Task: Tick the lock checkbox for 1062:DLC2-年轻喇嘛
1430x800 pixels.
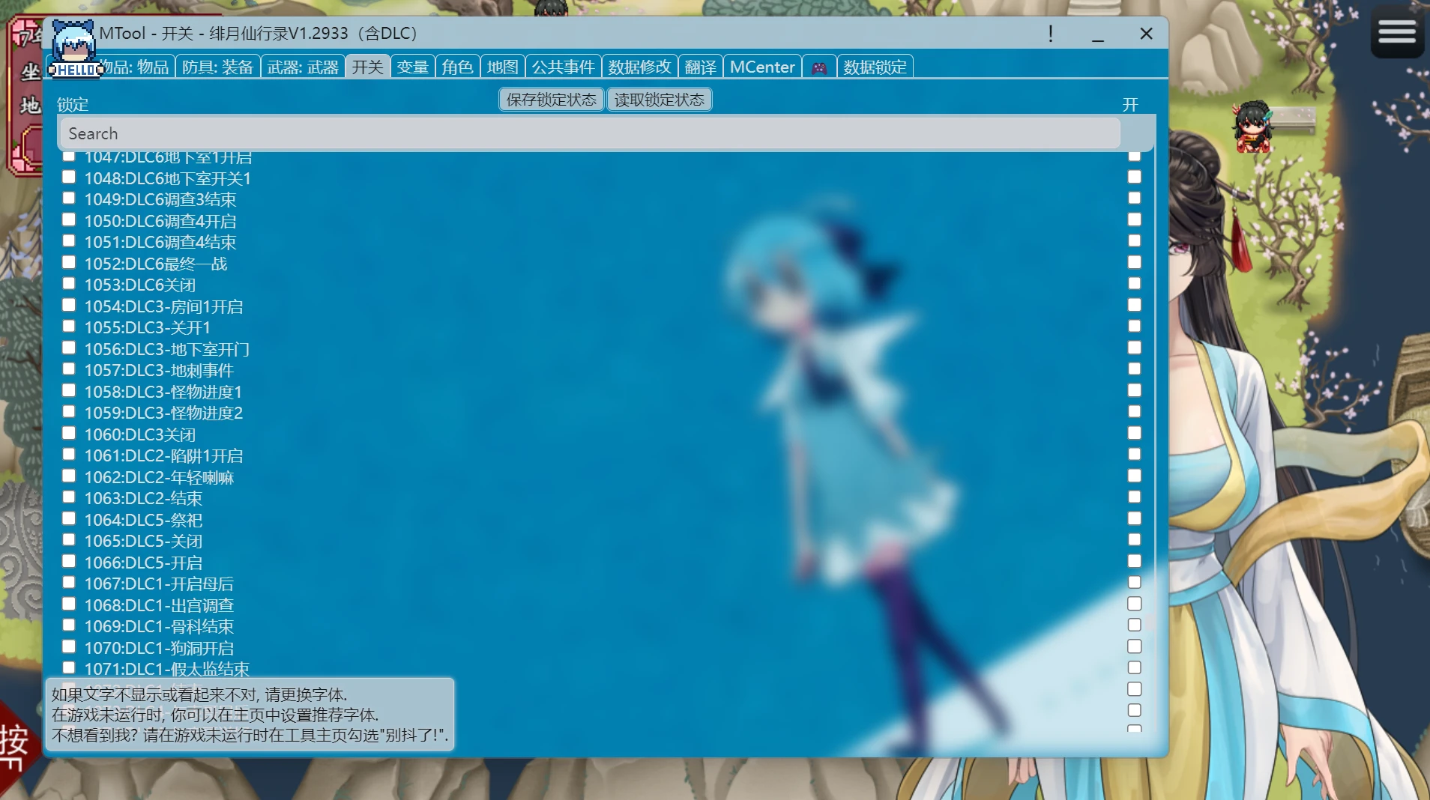Action: pos(69,476)
